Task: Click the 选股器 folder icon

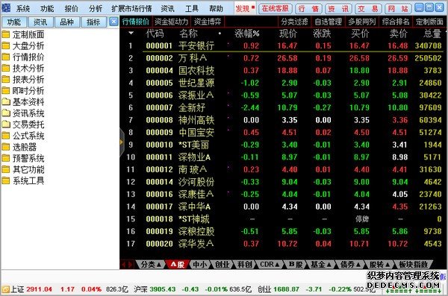Action: pos(6,148)
